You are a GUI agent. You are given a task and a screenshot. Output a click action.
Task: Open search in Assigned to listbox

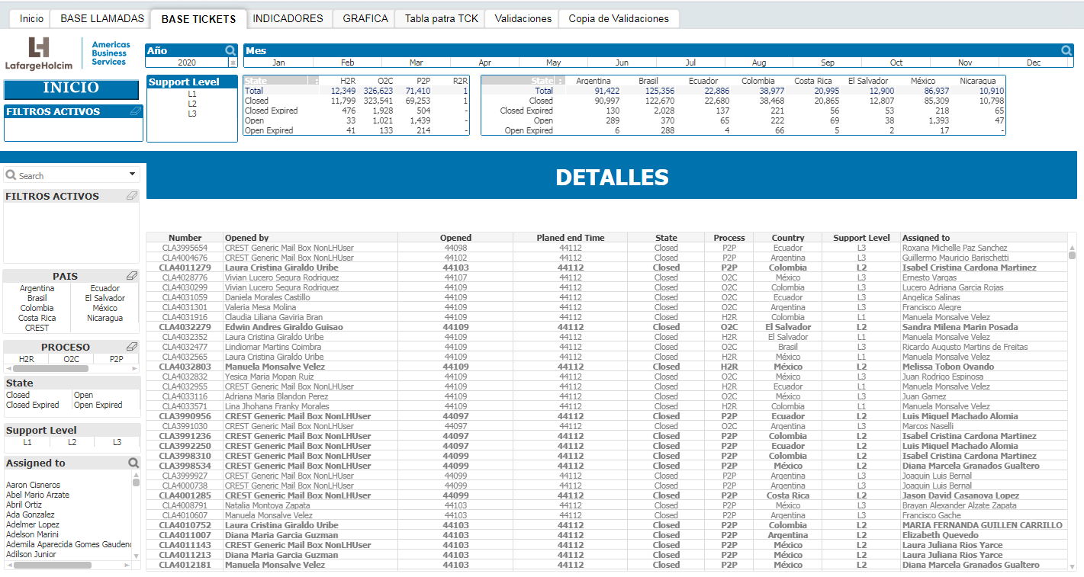(x=133, y=463)
